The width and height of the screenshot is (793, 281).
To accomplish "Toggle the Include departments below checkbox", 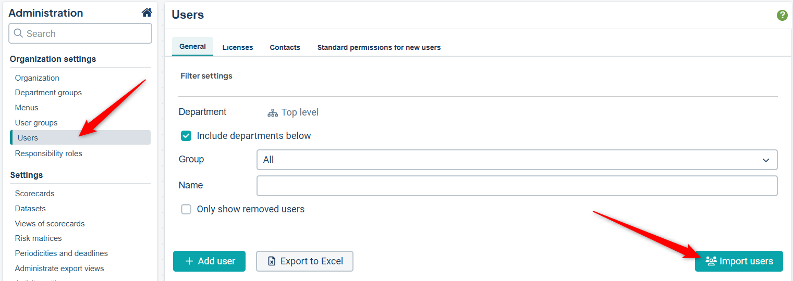I will point(186,136).
